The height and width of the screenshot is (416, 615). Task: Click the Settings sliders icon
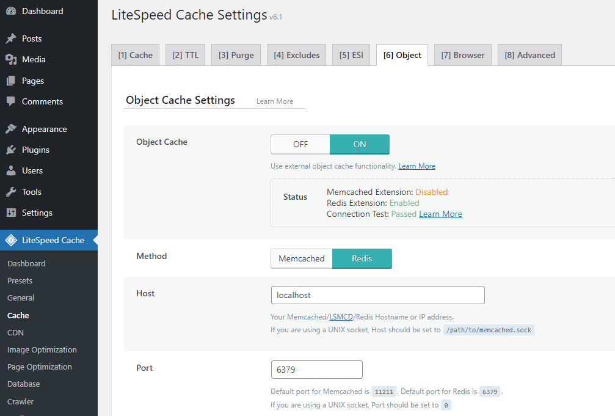click(11, 213)
